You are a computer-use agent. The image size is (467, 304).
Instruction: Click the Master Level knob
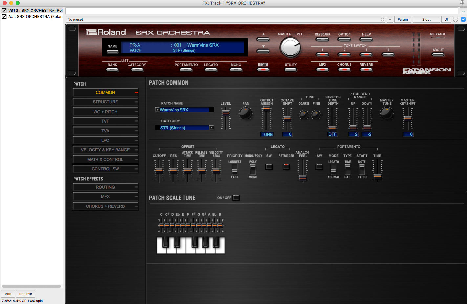(290, 48)
